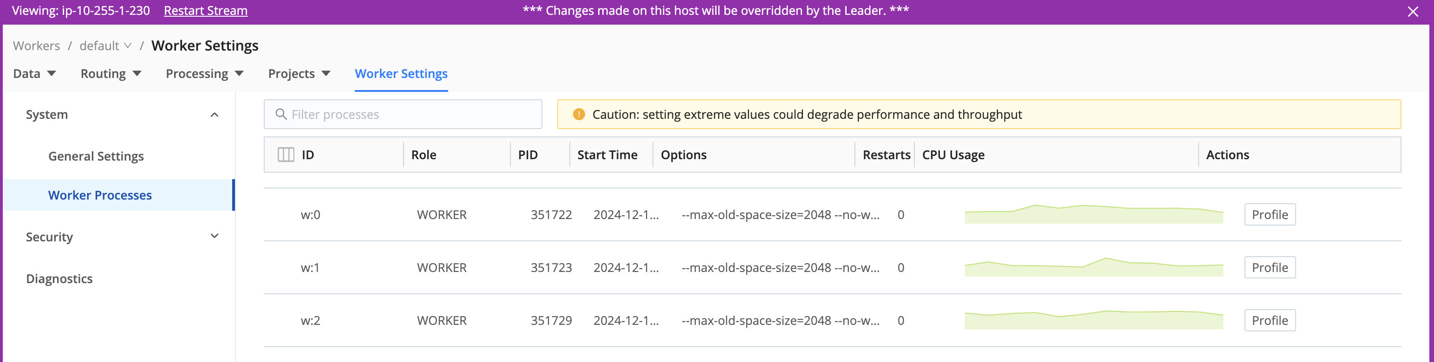Sort the table by the PID column header

pos(528,155)
